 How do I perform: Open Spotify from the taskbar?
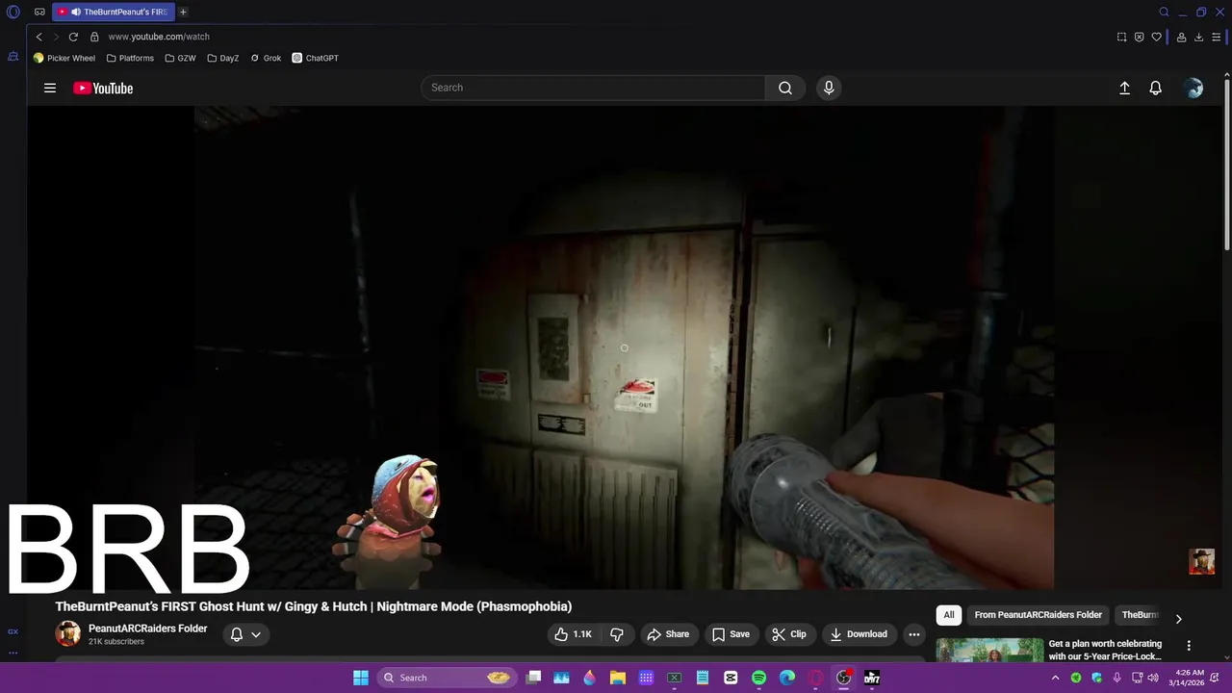point(758,678)
